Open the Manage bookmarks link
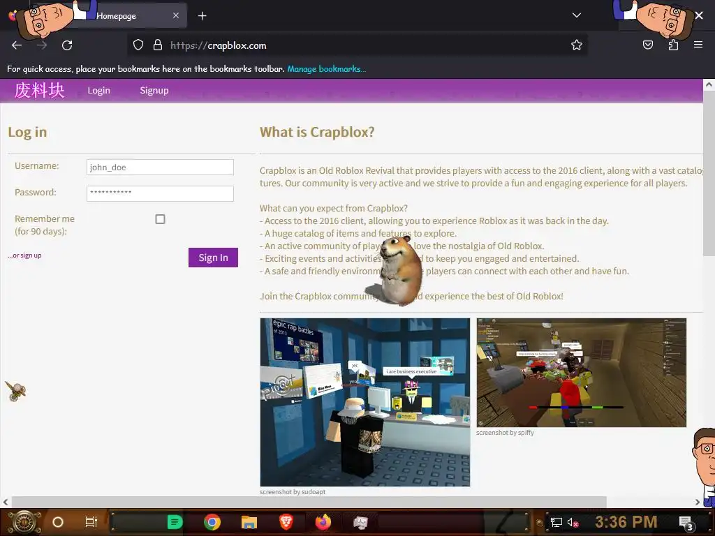715x536 pixels. pos(327,69)
